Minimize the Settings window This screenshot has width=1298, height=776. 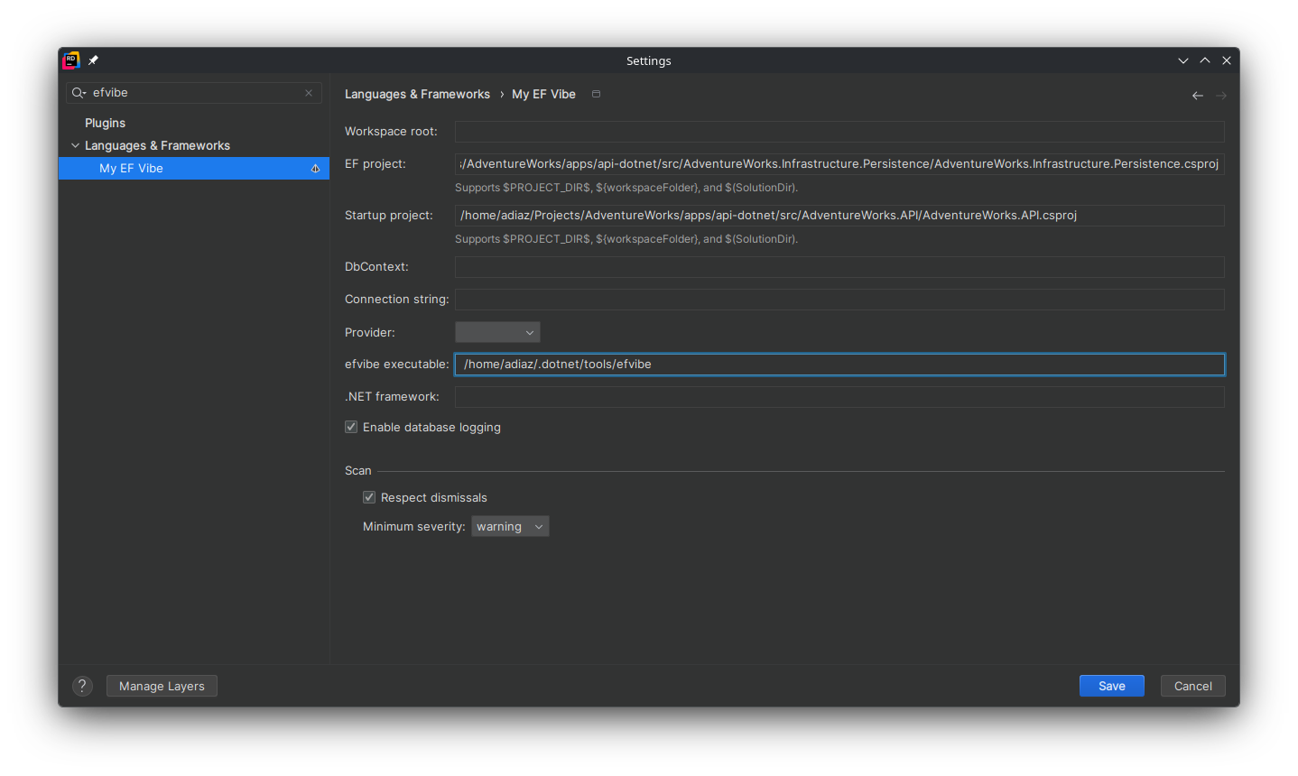1183,60
